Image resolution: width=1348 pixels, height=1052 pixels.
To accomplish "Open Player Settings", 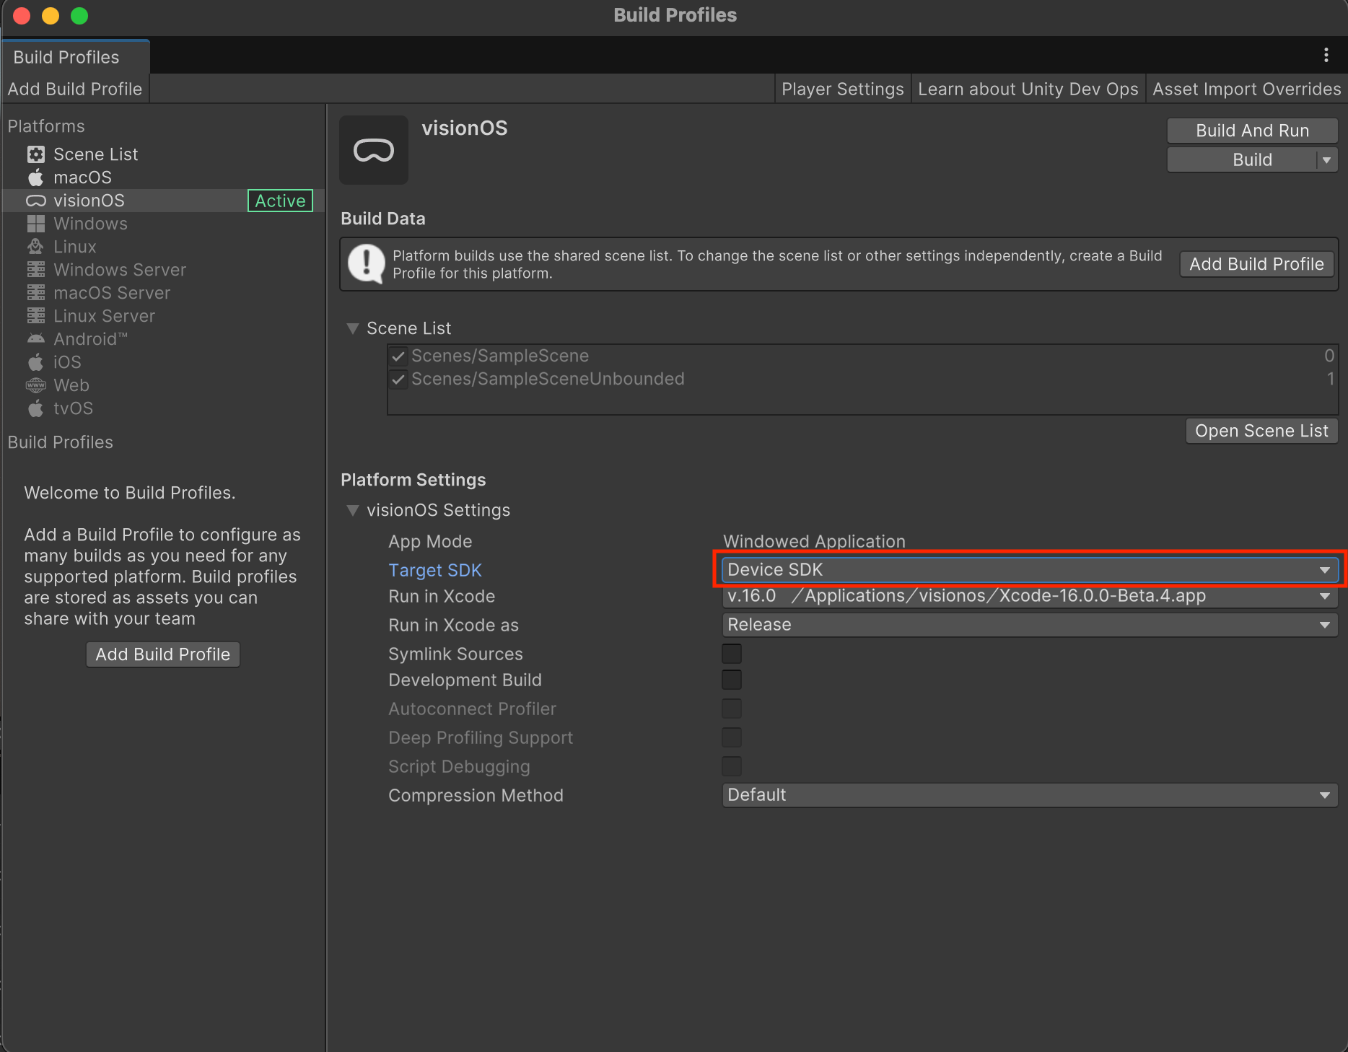I will tap(843, 89).
